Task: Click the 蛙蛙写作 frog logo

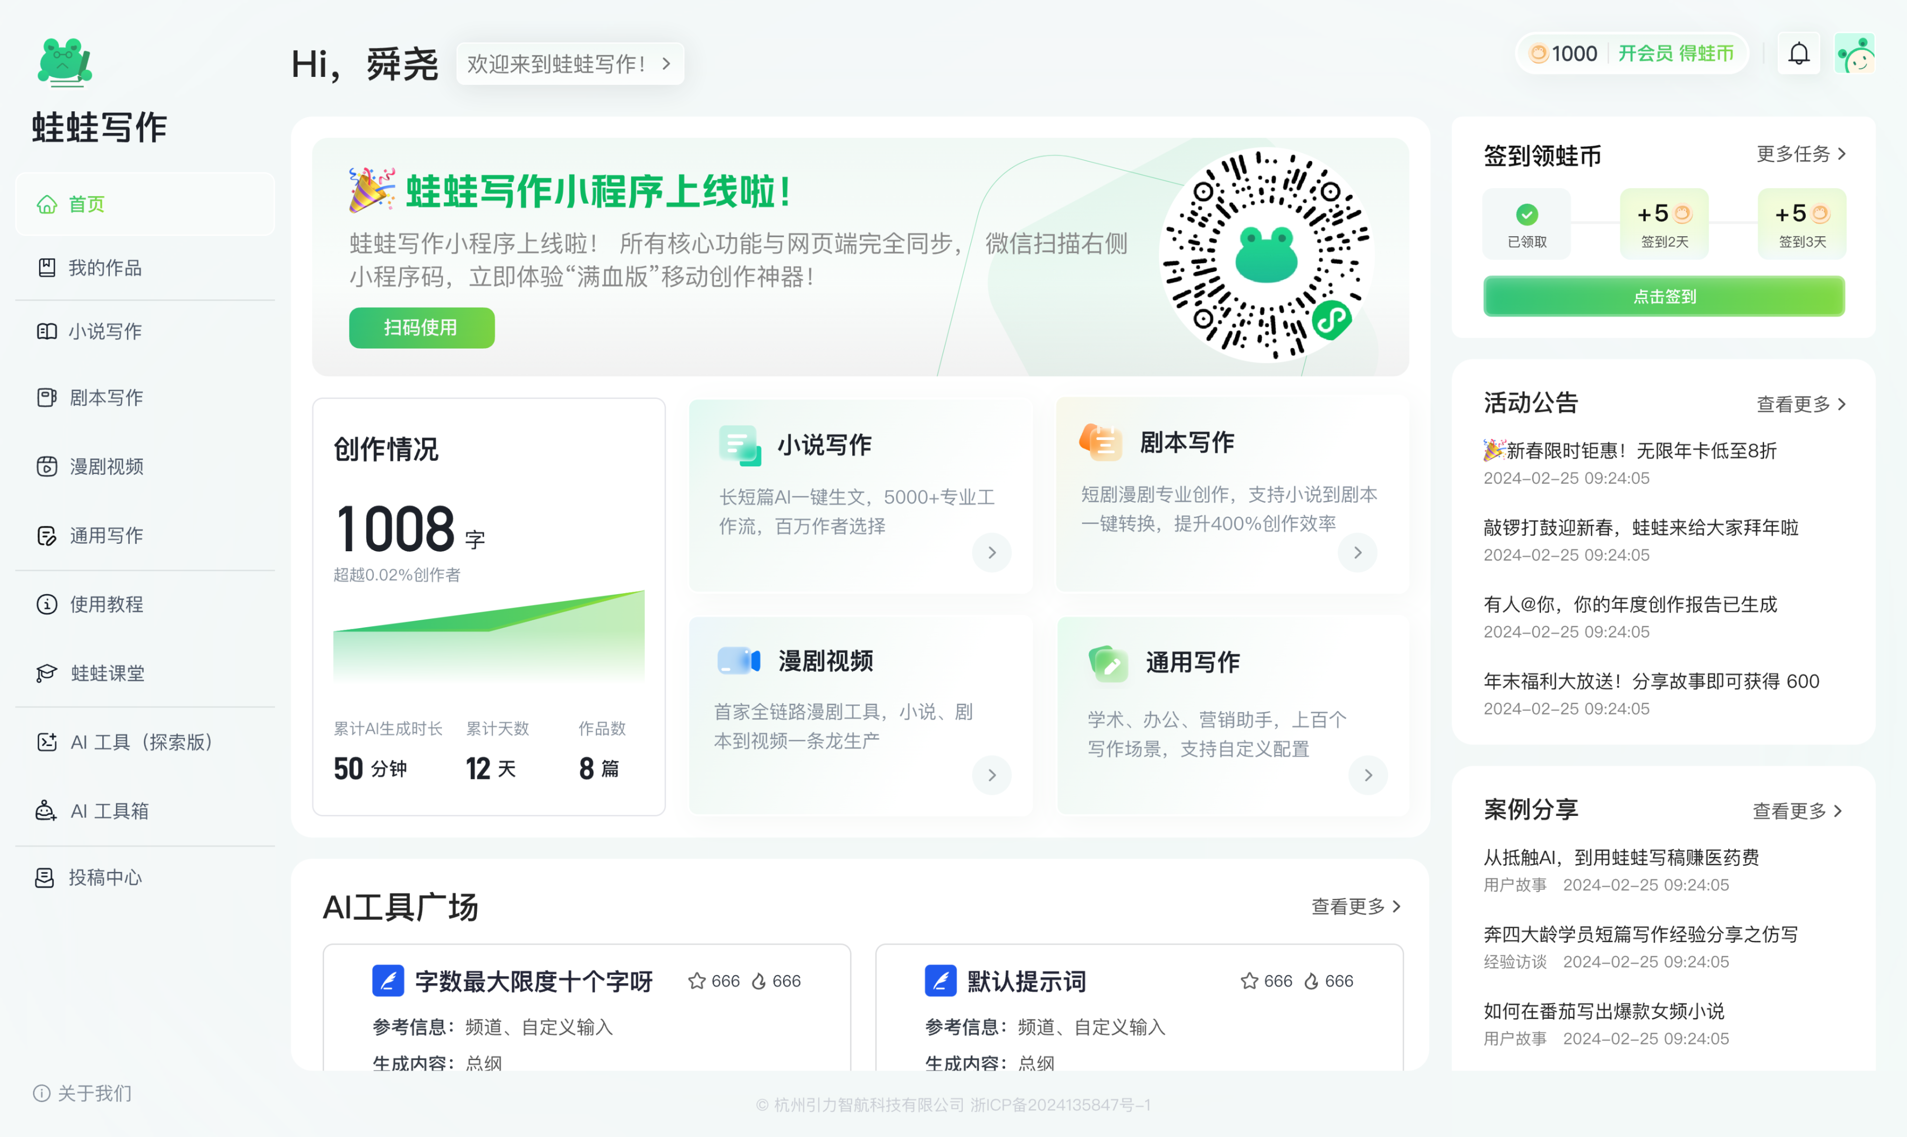Action: coord(65,61)
